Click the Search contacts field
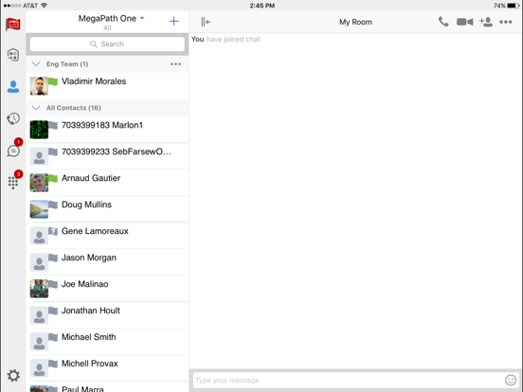 (107, 44)
